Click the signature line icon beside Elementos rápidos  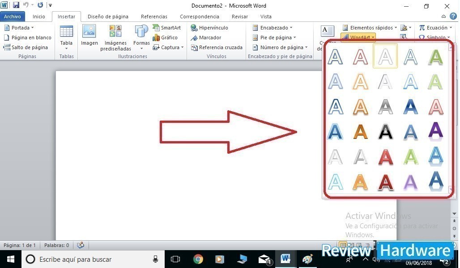click(404, 28)
